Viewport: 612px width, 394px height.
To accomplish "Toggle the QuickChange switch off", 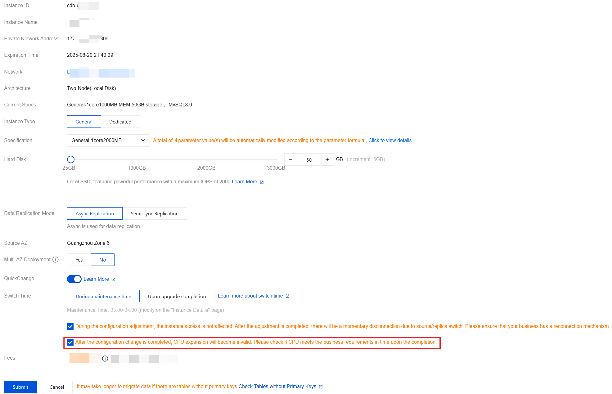I will click(x=74, y=279).
